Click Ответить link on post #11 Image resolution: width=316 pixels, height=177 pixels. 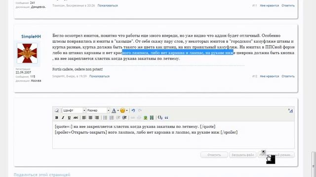(x=288, y=5)
